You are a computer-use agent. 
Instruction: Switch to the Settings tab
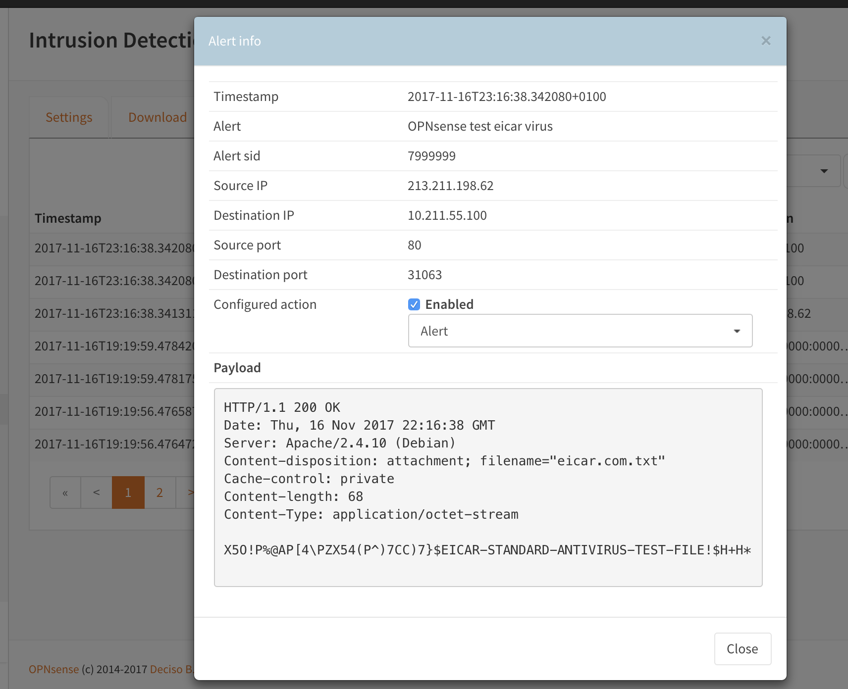69,117
